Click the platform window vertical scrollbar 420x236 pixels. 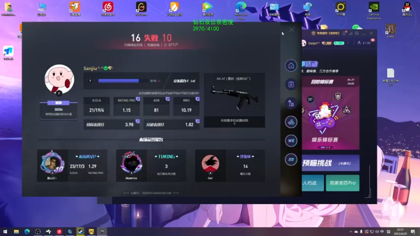(x=370, y=181)
